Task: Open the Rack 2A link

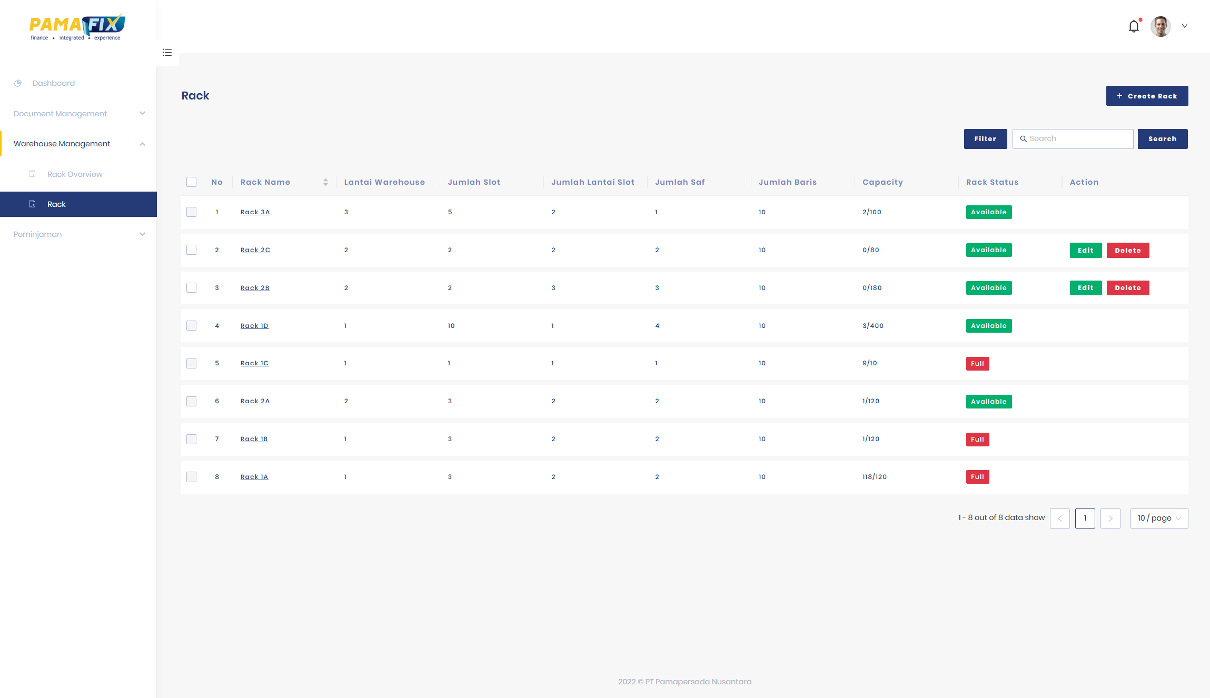Action: [x=255, y=401]
